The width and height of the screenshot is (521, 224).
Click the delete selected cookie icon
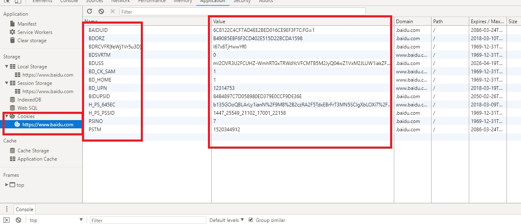tap(113, 12)
